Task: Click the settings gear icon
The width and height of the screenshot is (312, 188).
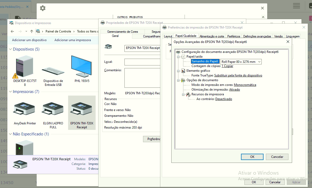Action: tap(43, 8)
